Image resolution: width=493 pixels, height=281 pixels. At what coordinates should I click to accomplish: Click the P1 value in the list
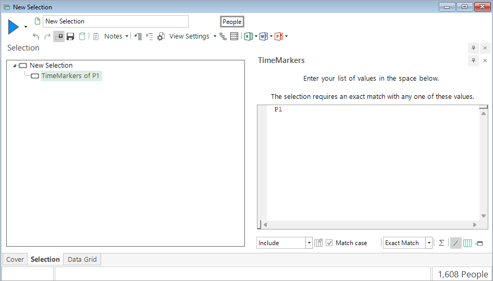coord(278,109)
